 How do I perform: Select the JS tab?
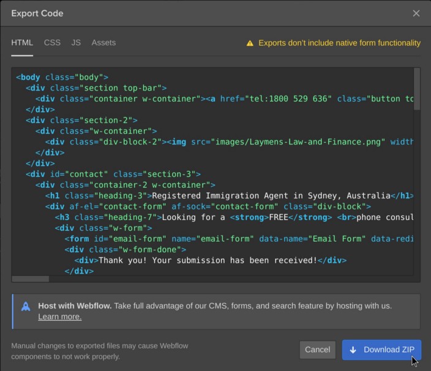click(x=76, y=43)
